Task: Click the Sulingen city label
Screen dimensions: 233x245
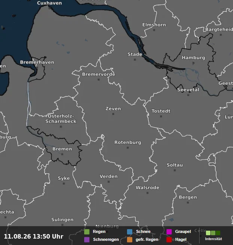Action: coord(62,220)
